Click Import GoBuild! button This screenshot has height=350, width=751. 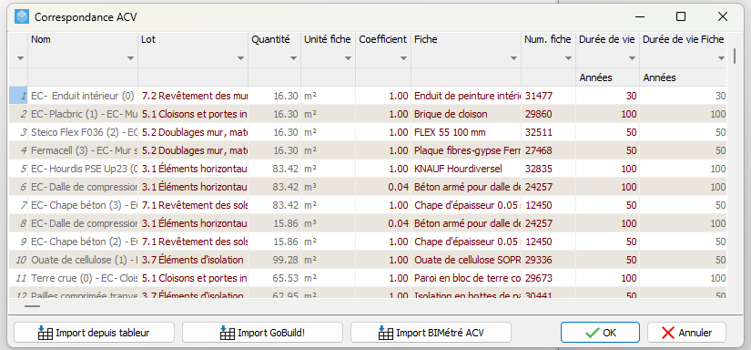point(262,333)
